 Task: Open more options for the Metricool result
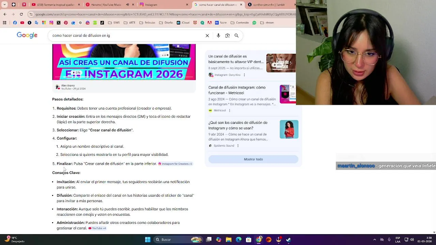229,111
